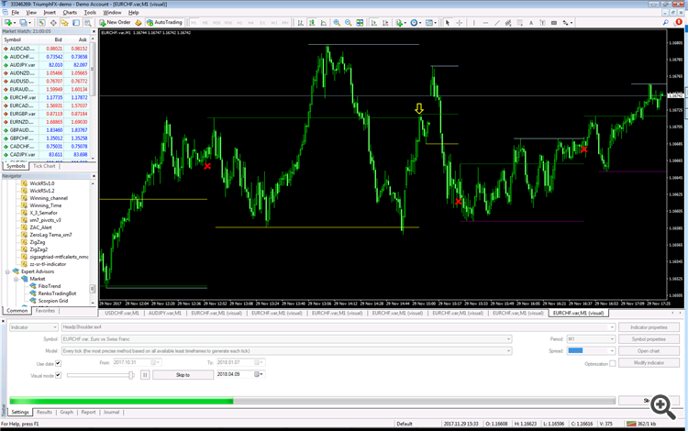Select the H4 timeframe toolbar button
This screenshot has height=431, width=688.
251,22
